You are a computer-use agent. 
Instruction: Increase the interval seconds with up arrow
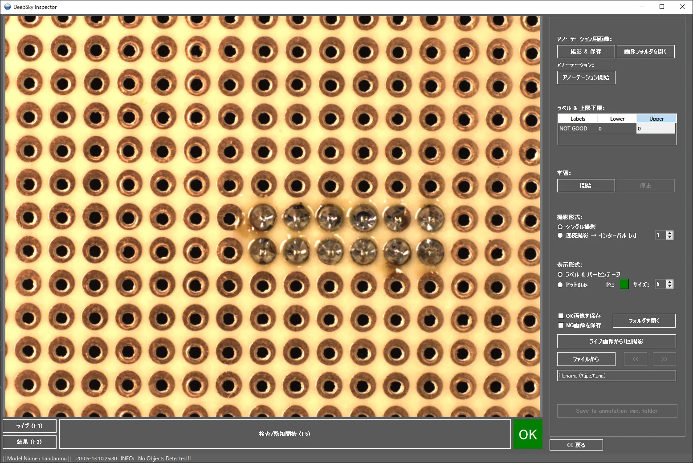(x=669, y=233)
